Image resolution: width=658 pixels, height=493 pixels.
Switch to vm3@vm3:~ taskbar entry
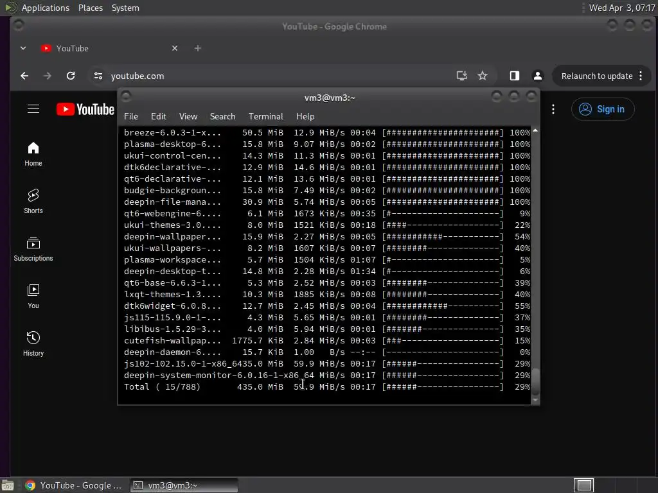coord(183,485)
